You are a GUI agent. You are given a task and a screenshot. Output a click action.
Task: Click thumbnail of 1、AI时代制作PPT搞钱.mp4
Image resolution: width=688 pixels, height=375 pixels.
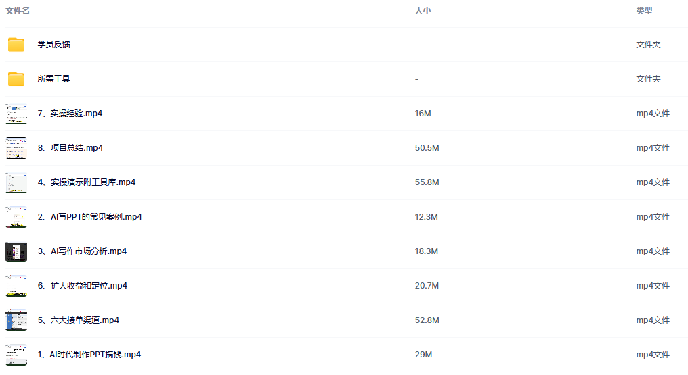coord(16,355)
